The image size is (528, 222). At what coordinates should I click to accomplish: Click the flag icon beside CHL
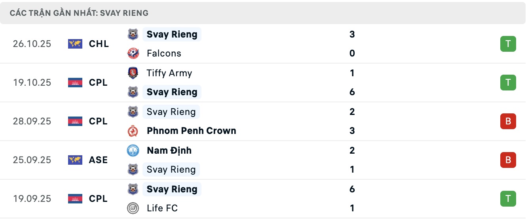pos(75,44)
